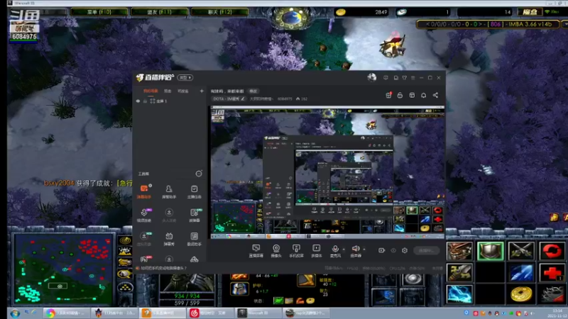568x319 pixels.
Task: Add a 多媒体 media source
Action: click(316, 250)
